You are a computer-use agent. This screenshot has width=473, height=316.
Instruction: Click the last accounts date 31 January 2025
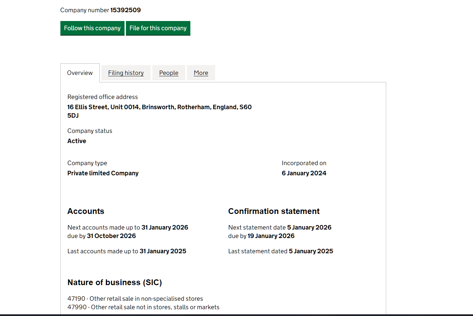[163, 251]
